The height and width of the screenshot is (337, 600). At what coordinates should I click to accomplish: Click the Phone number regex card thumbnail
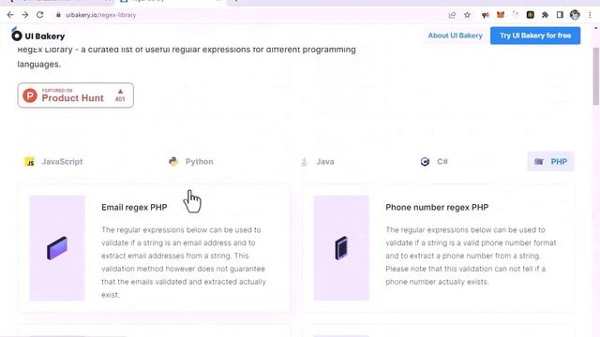coord(341,248)
